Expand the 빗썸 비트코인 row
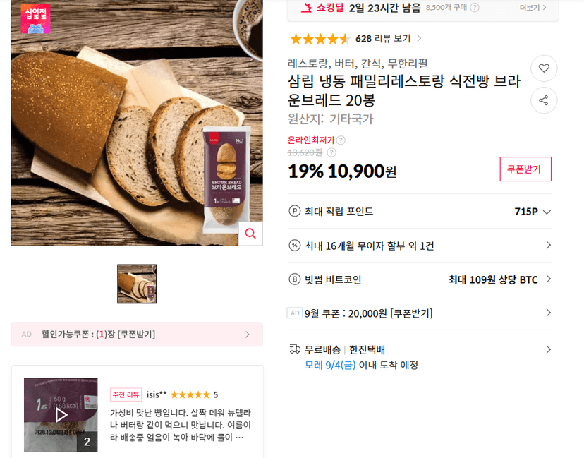This screenshot has width=584, height=458. coord(420,279)
